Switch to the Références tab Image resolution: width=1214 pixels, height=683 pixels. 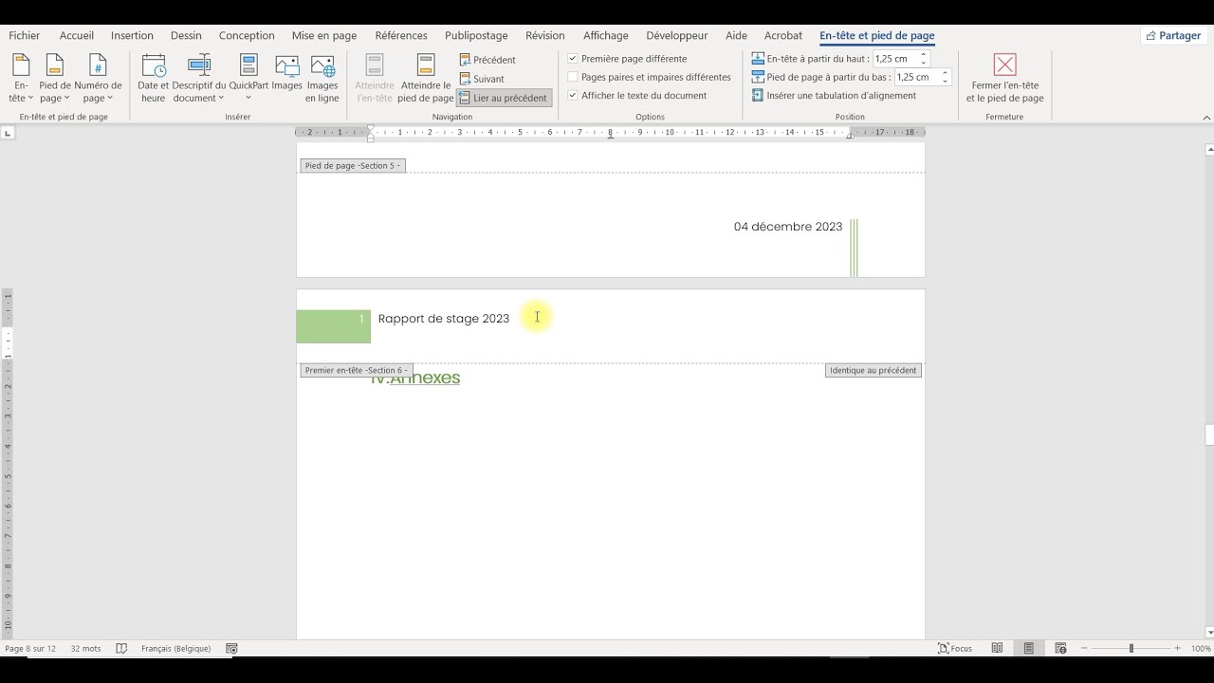tap(401, 36)
